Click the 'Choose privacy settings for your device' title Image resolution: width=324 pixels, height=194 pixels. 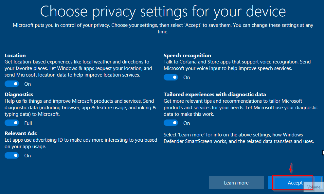coord(163,11)
